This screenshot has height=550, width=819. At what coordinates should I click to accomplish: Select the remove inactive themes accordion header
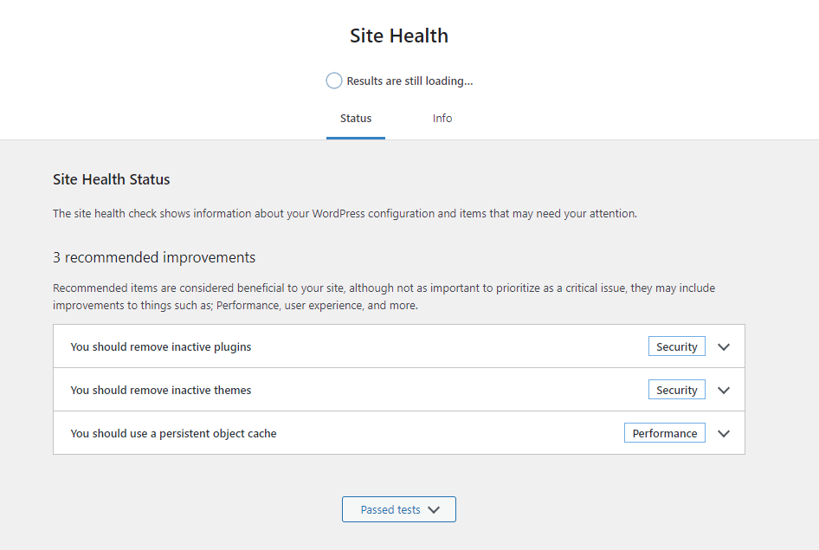[x=160, y=389]
